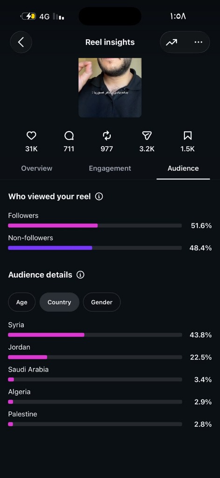The width and height of the screenshot is (220, 478).
Task: Tap the comments bubble icon
Action: (69, 136)
